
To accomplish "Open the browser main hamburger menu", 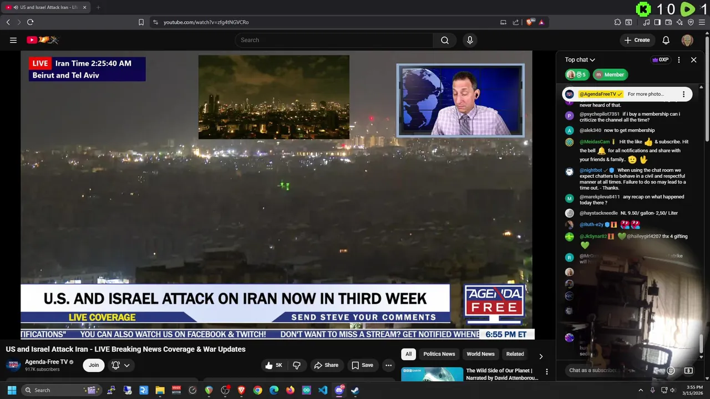I will (702, 22).
